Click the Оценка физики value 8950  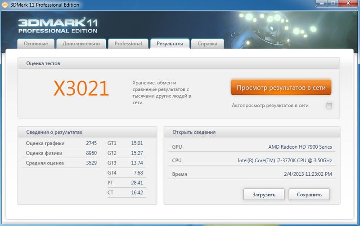[91, 153]
